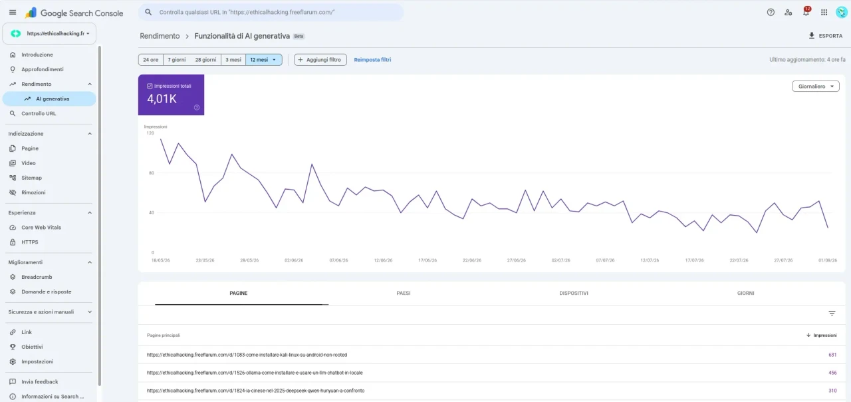Open Google apps grid icon
851x402 pixels.
point(824,12)
